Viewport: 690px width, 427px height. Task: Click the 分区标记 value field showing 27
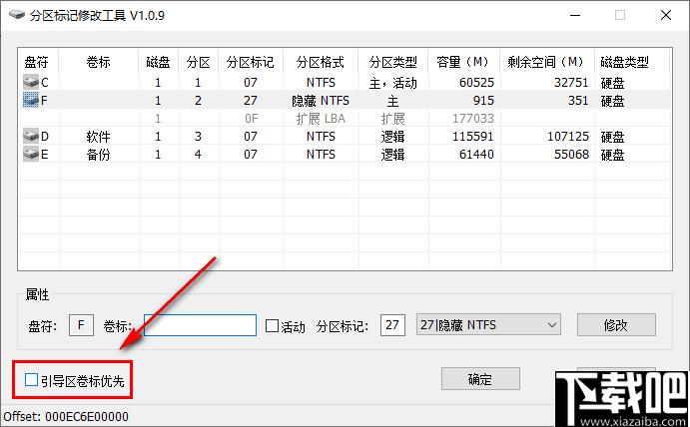coord(392,325)
